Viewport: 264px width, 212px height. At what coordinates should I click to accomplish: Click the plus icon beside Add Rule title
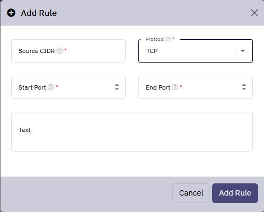pyautogui.click(x=11, y=13)
